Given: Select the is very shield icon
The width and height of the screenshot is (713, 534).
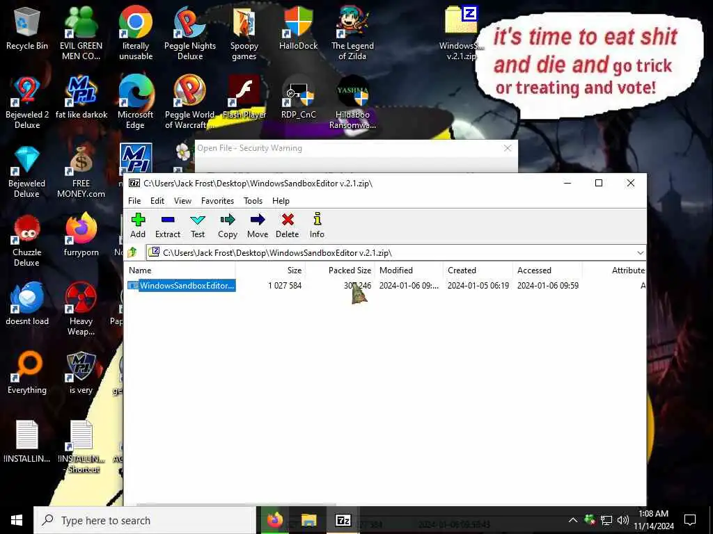Looking at the screenshot, I should pos(81,373).
